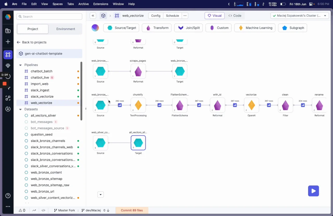The width and height of the screenshot is (333, 216).
Task: Select the vectorize OpenAI node
Action: point(251,105)
